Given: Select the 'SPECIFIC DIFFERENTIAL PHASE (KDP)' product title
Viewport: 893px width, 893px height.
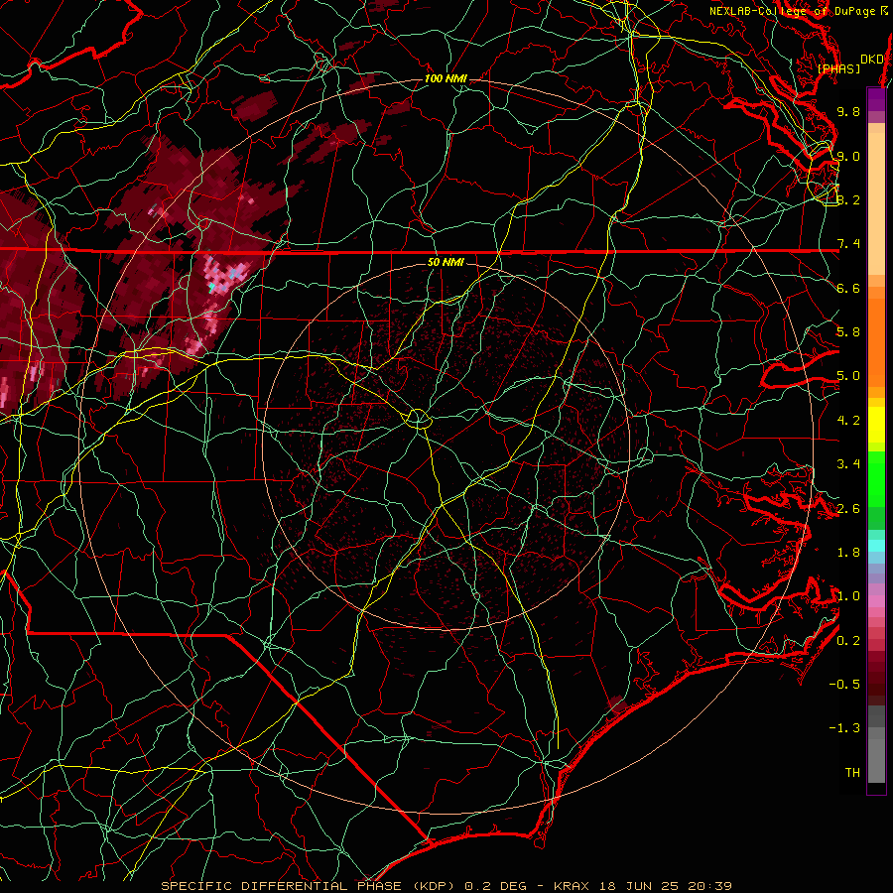Looking at the screenshot, I should (x=307, y=886).
